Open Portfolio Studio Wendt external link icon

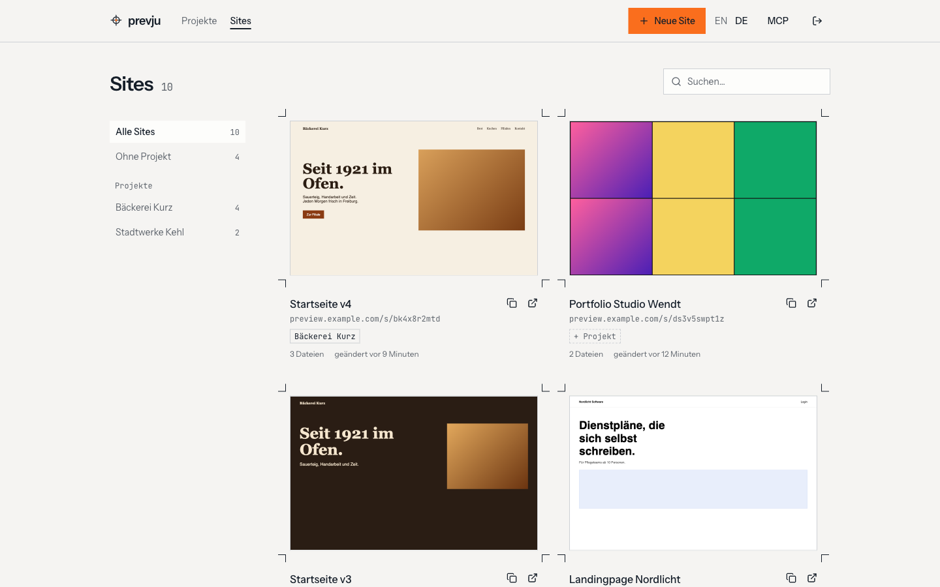tap(812, 303)
